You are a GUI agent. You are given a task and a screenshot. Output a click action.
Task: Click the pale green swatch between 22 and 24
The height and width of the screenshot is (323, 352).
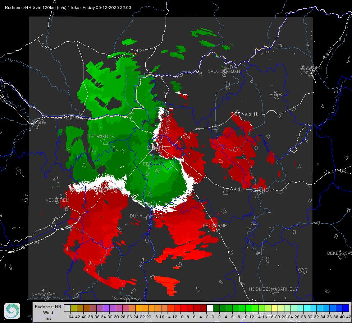pyautogui.click(x=287, y=308)
